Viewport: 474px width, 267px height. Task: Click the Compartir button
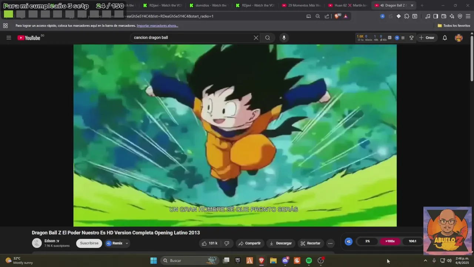click(250, 243)
